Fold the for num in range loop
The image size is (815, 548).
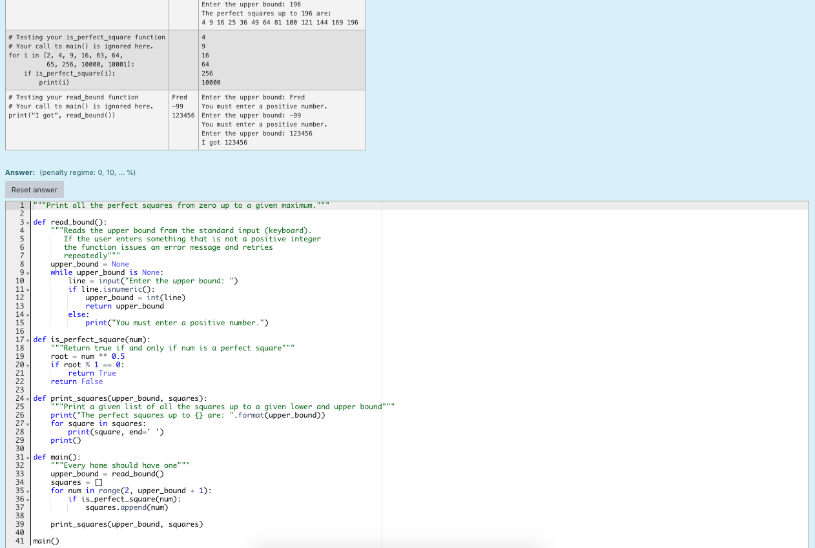coord(28,491)
